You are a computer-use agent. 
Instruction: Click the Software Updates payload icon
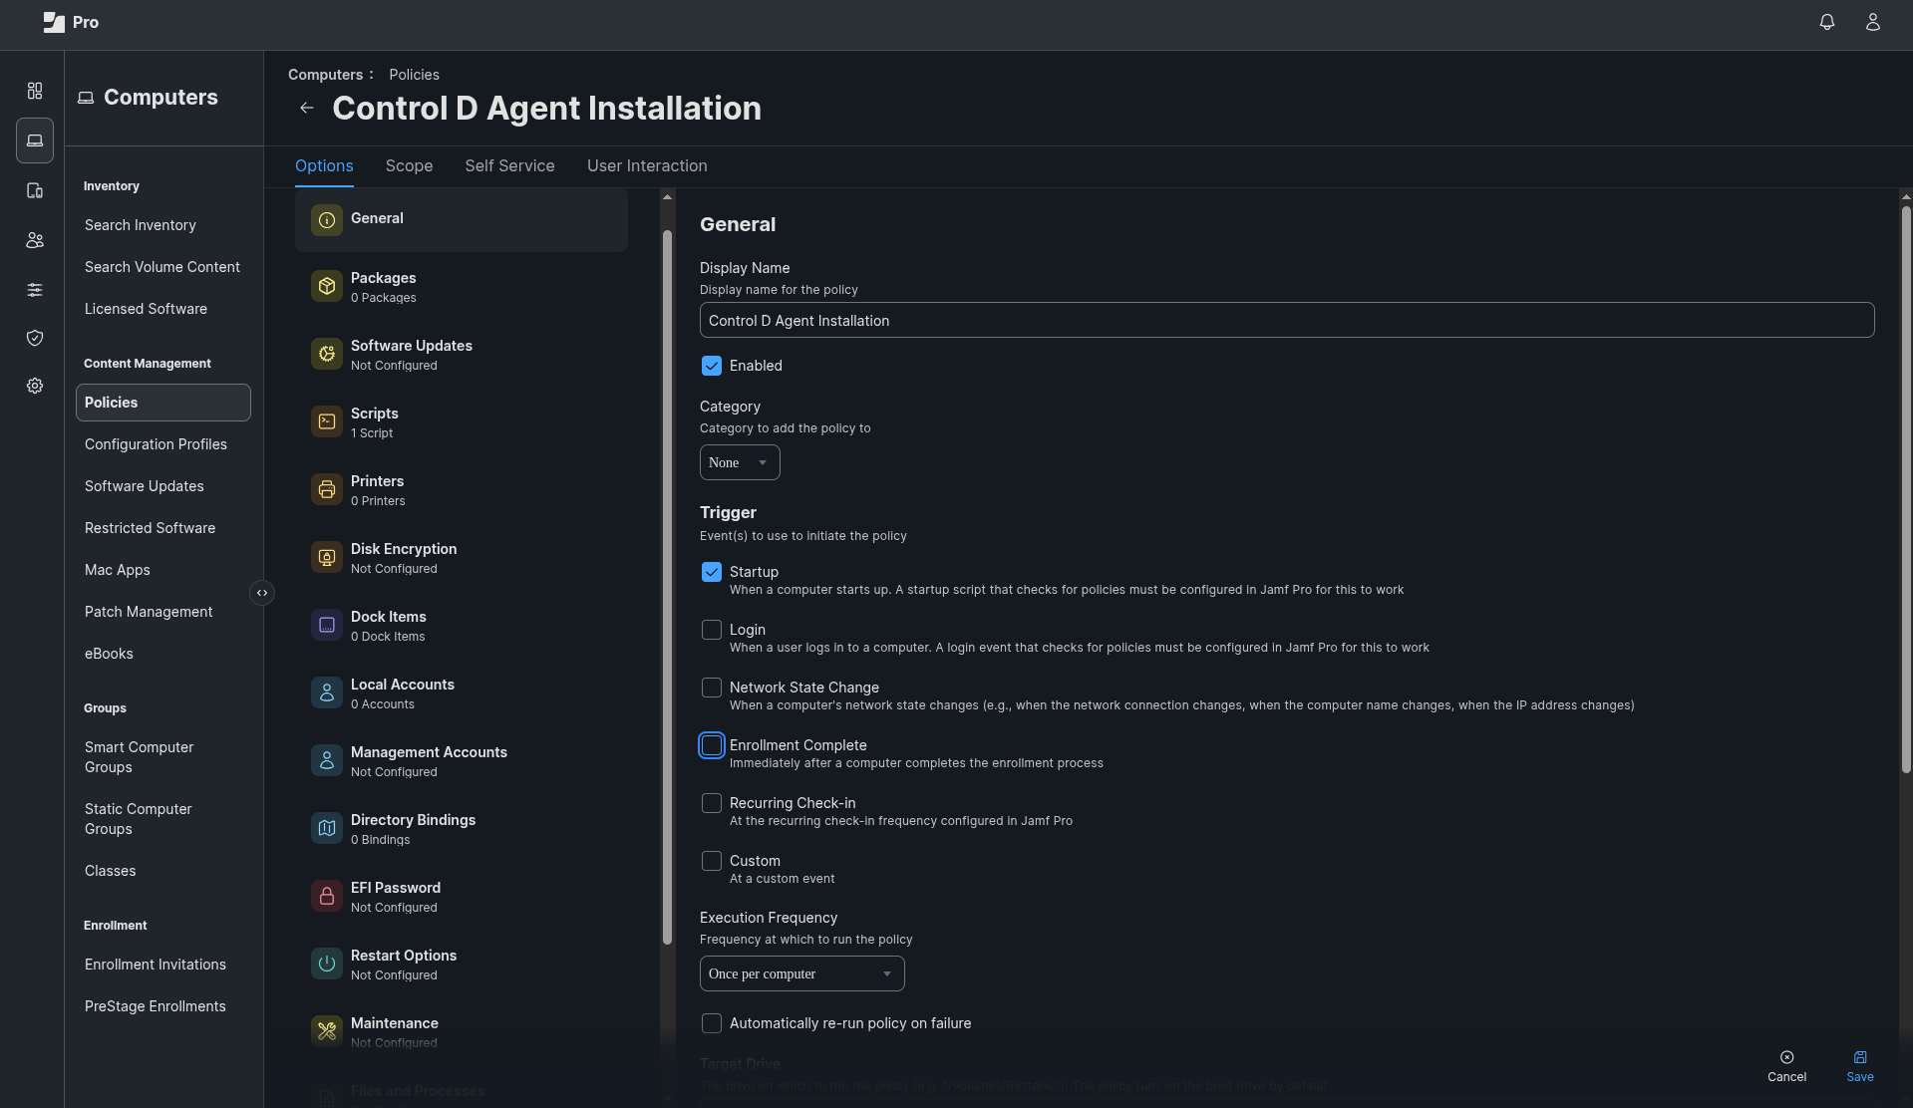pos(327,355)
